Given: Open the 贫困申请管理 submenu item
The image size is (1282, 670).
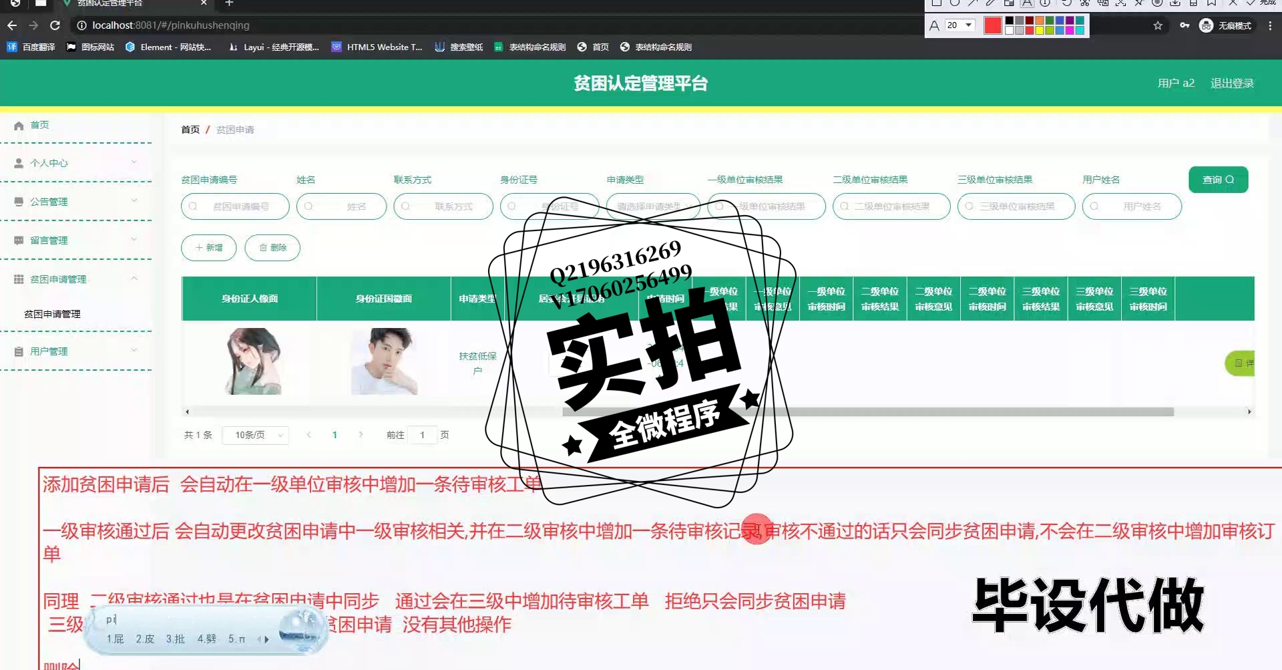Looking at the screenshot, I should click(52, 314).
